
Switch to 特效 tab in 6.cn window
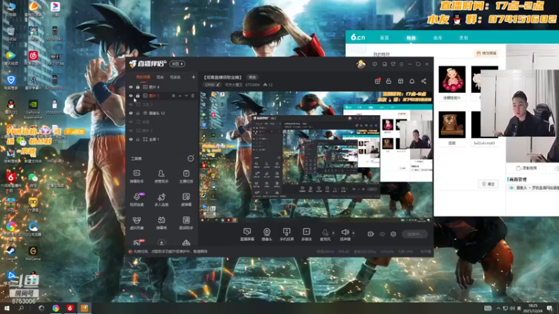pyautogui.click(x=411, y=38)
